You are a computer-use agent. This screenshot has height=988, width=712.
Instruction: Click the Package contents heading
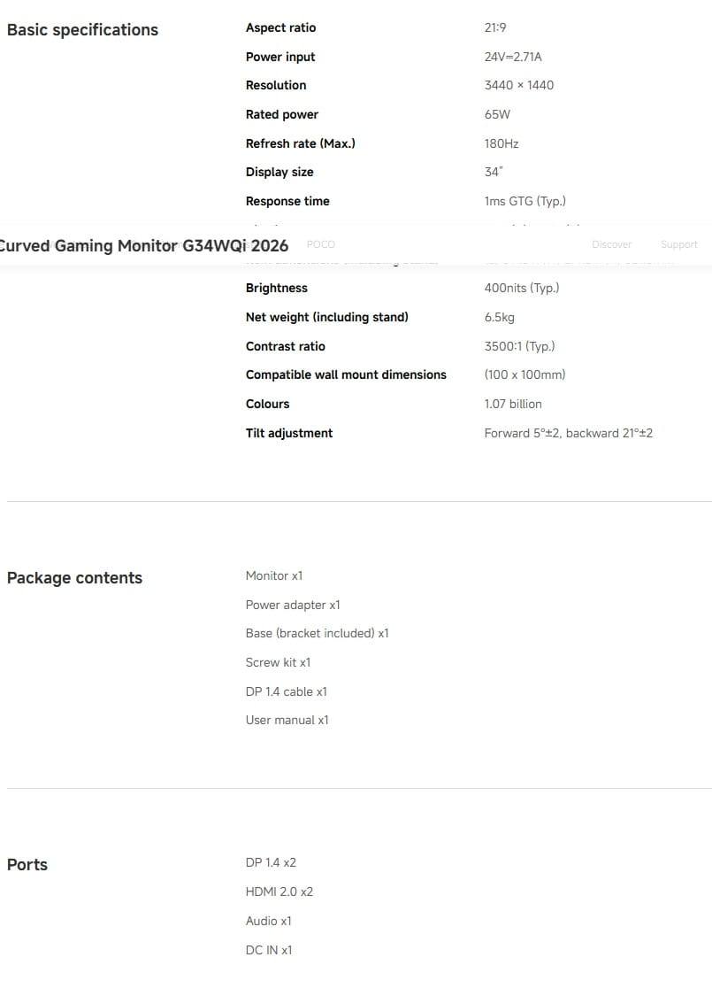(x=74, y=578)
